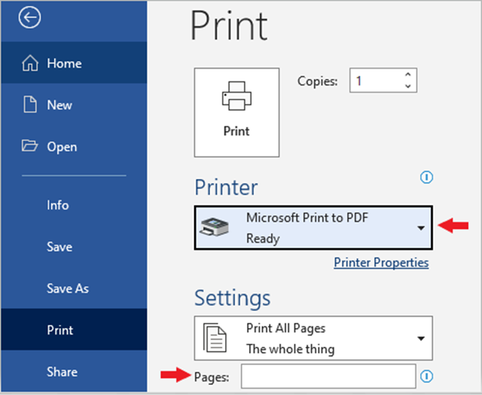Click the Print All Pages document icon
The width and height of the screenshot is (482, 395).
pos(215,338)
